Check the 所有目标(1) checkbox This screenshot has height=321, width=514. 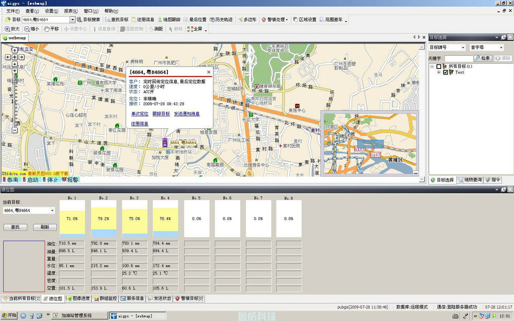click(x=439, y=67)
